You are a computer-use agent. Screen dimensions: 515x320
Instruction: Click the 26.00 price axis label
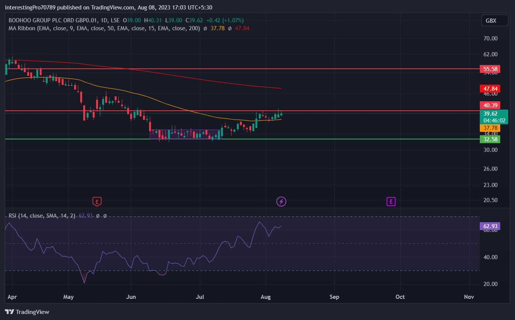[x=490, y=169]
